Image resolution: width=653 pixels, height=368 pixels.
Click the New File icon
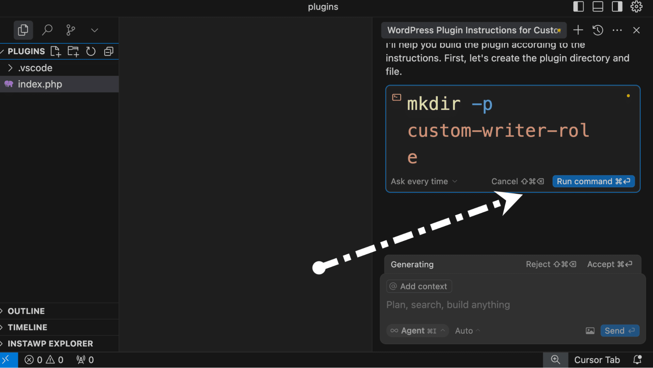56,51
